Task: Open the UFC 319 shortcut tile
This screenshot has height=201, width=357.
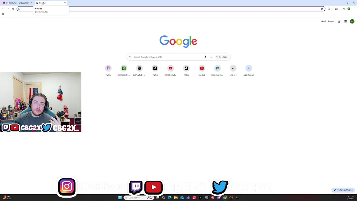Action: tap(233, 70)
